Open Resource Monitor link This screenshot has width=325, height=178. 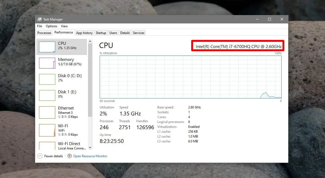[x=90, y=156]
